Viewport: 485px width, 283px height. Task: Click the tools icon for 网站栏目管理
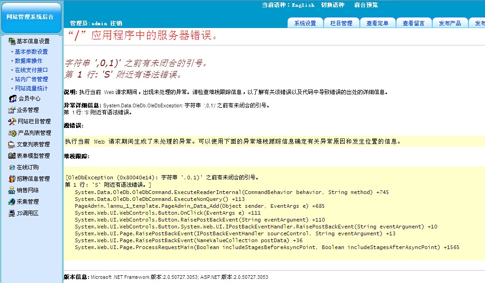[12, 122]
